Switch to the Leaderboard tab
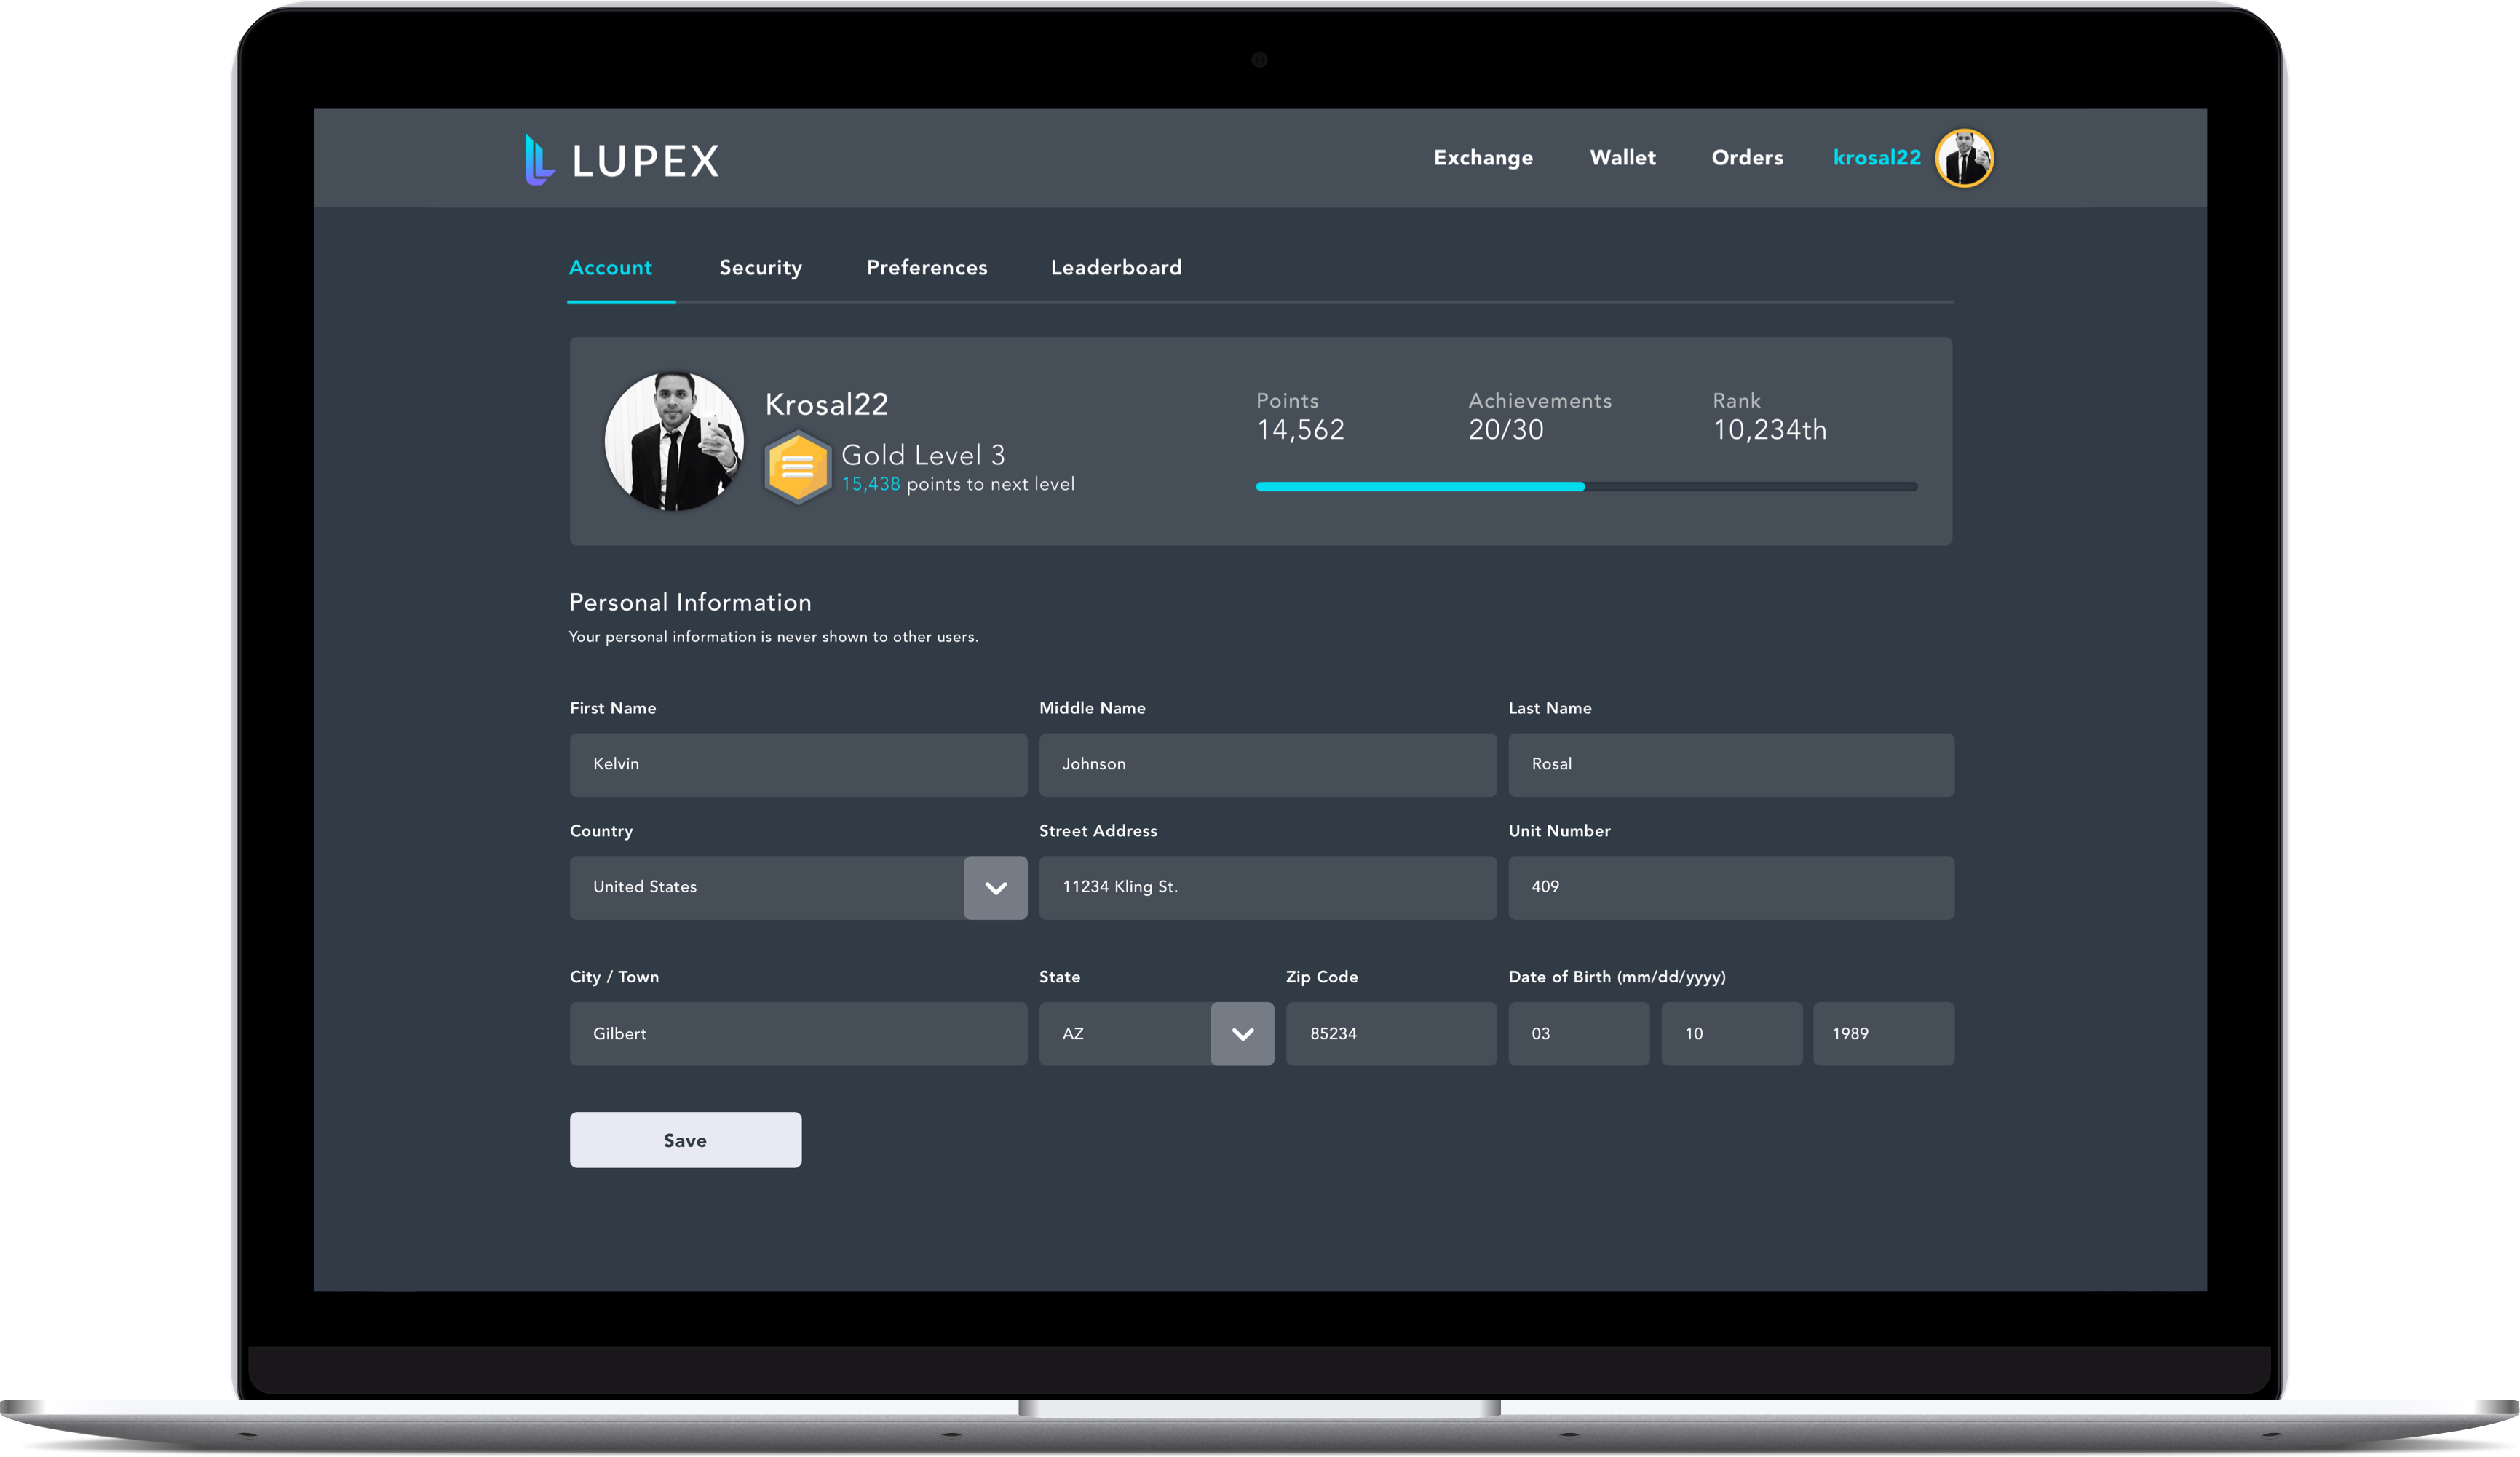This screenshot has height=1457, width=2520. point(1115,267)
